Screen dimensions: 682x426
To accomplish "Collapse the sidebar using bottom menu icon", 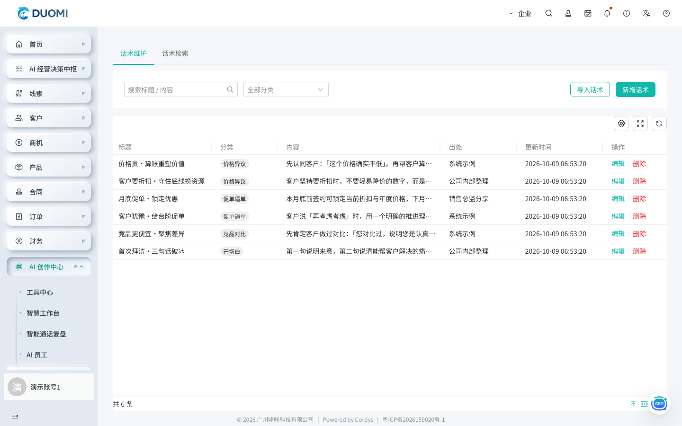I will (15, 416).
